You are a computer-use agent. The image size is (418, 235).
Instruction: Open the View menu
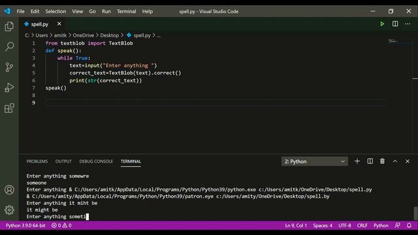click(x=77, y=12)
